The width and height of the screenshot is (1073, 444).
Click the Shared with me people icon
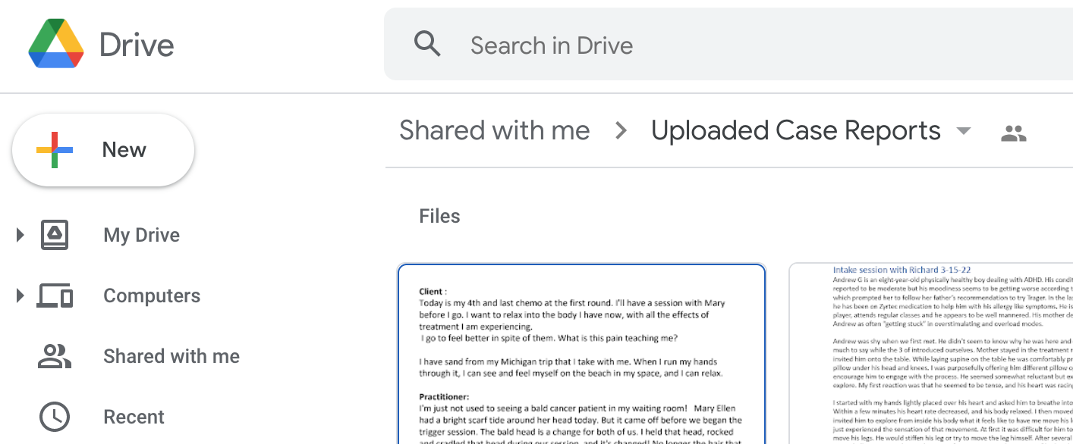coord(54,356)
